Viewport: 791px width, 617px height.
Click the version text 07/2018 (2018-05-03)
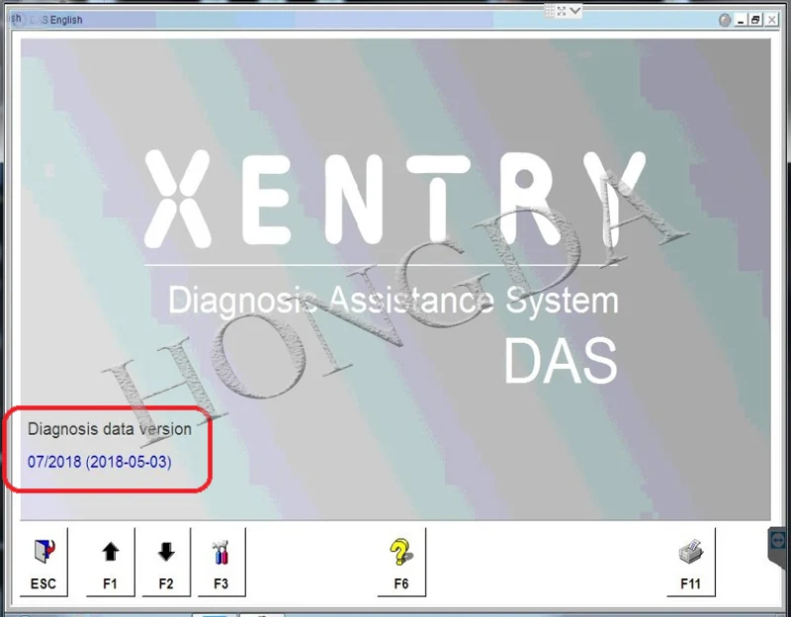click(x=100, y=462)
